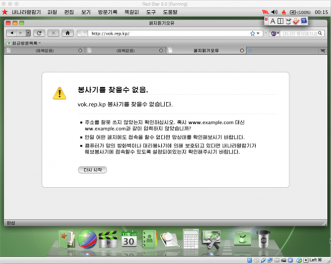The height and width of the screenshot is (264, 331).
Task: Open the video player clapperboard dock icon
Action: (x=108, y=240)
